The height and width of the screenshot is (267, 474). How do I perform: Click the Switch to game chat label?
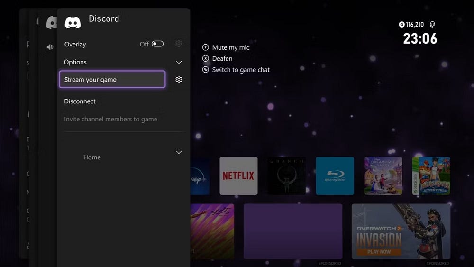pyautogui.click(x=241, y=70)
